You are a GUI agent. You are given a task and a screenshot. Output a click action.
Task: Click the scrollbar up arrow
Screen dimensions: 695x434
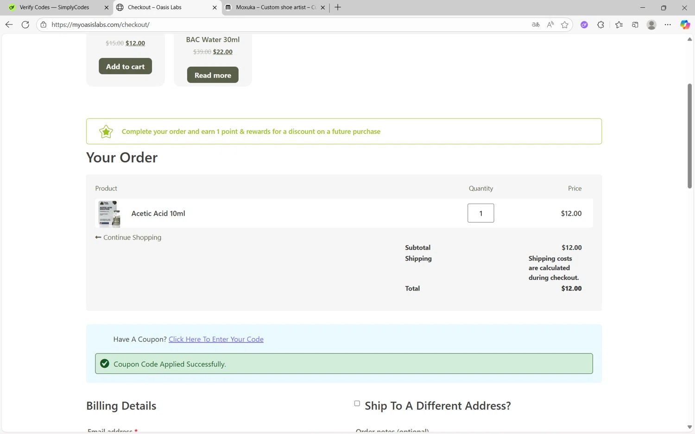pos(689,39)
